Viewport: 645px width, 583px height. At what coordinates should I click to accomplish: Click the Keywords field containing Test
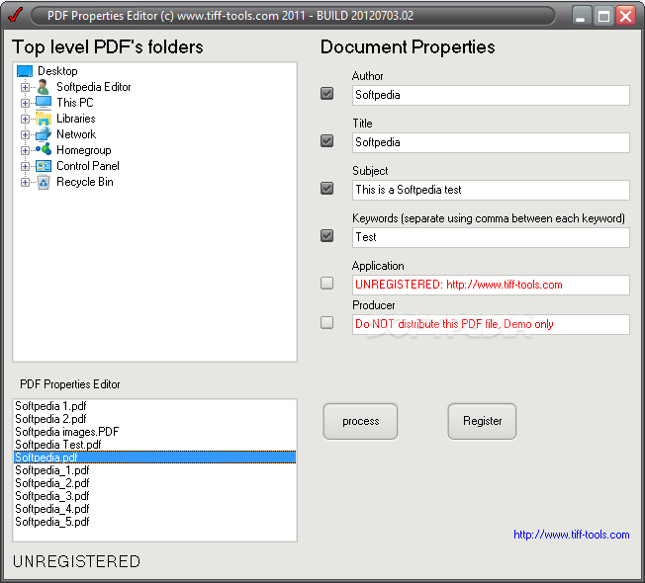pos(491,237)
